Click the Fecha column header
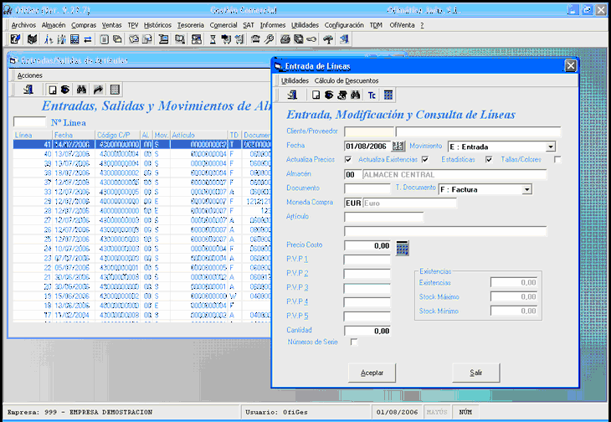Viewport: 611px width, 422px height. (x=74, y=135)
